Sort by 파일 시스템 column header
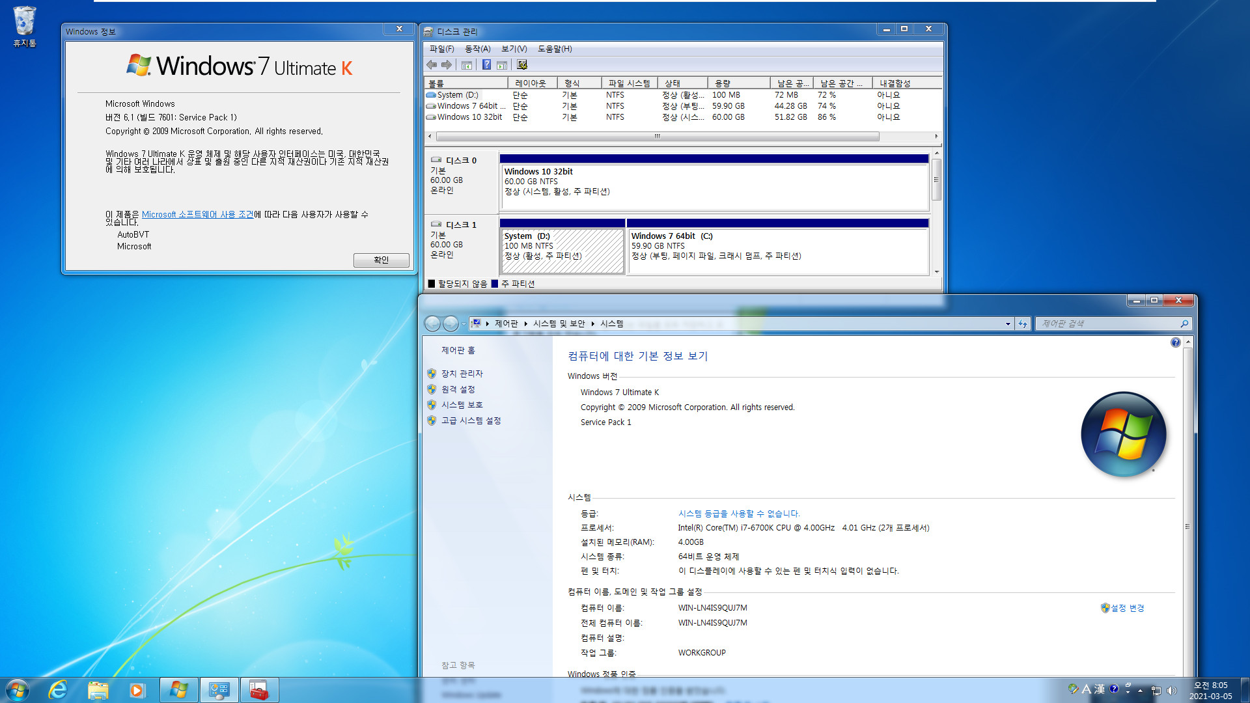 click(630, 83)
